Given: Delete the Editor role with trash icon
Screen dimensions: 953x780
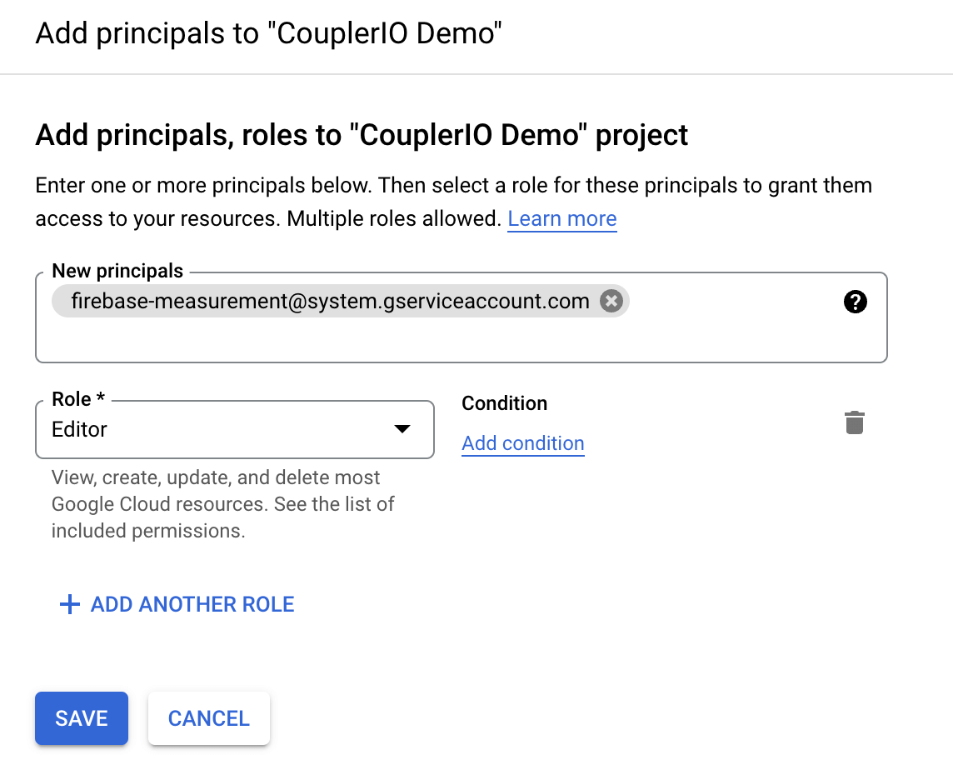Looking at the screenshot, I should pyautogui.click(x=855, y=422).
